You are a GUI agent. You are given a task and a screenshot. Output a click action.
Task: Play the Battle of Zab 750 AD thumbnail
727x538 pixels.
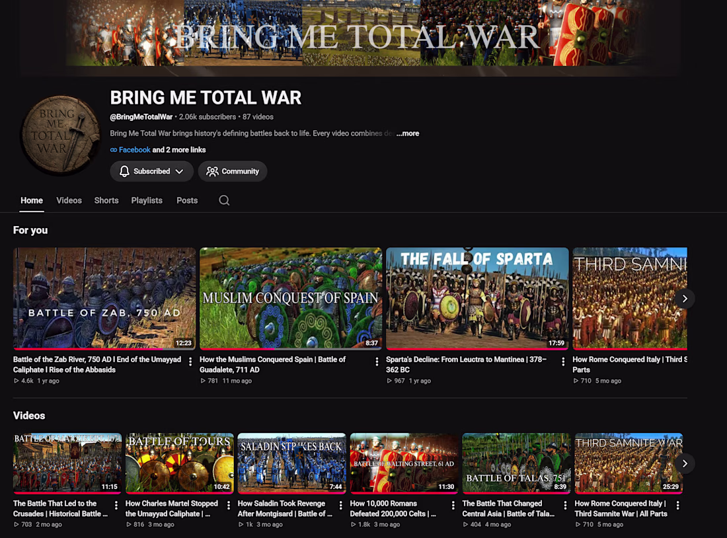(x=105, y=299)
